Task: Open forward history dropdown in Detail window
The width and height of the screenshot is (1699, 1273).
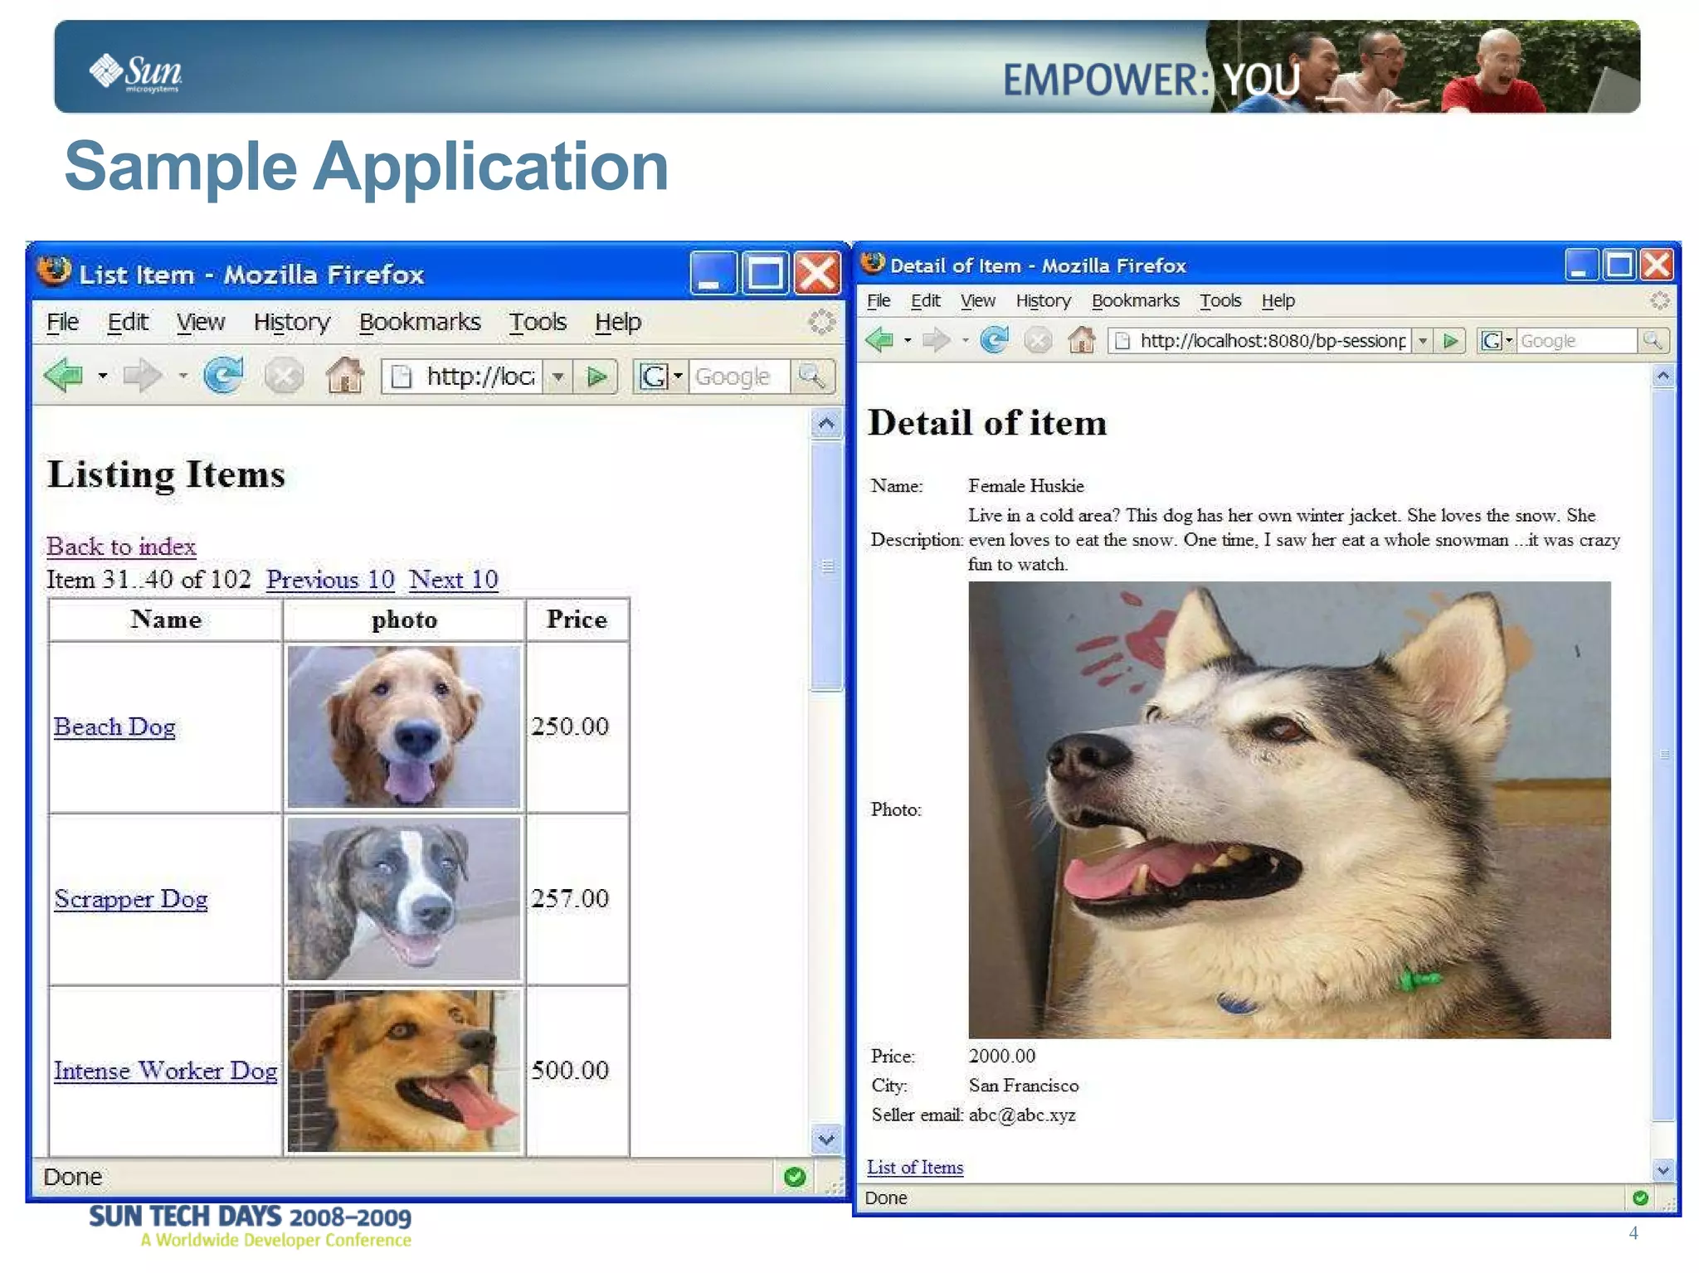Action: (x=965, y=341)
